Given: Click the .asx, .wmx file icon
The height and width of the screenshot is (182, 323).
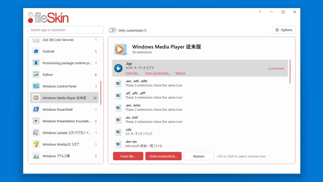Looking at the screenshot, I should pos(118,107).
